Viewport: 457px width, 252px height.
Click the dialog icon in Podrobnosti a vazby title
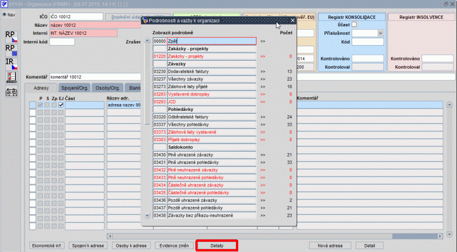click(145, 21)
